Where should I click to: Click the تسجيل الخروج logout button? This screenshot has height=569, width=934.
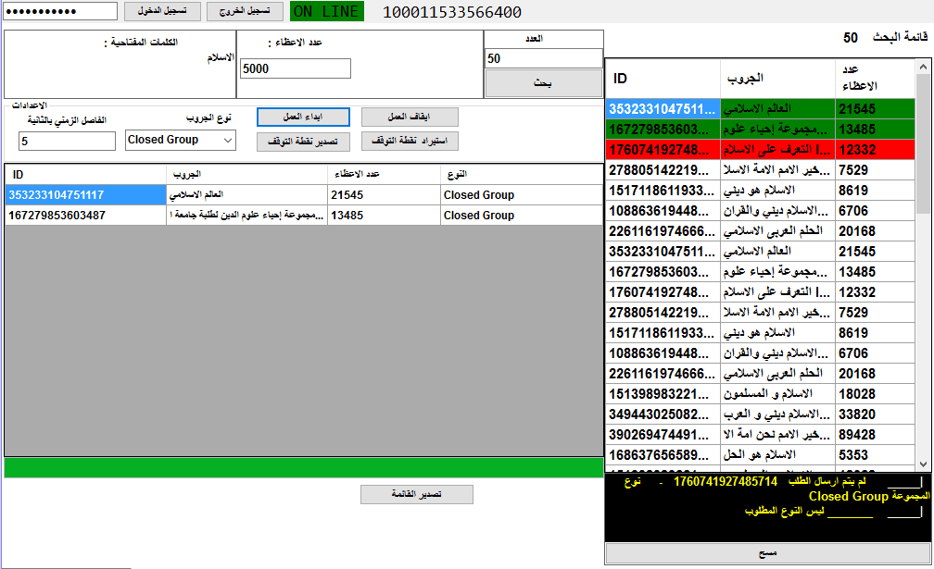(245, 11)
